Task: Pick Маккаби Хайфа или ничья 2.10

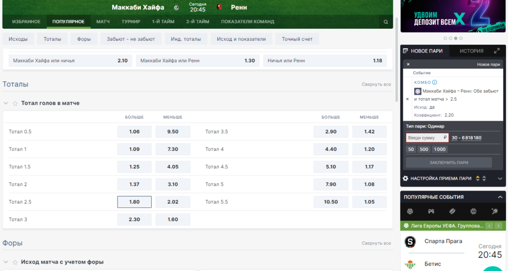Action: [x=70, y=61]
